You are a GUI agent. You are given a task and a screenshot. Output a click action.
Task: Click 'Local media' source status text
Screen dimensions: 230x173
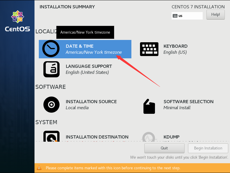(77, 108)
